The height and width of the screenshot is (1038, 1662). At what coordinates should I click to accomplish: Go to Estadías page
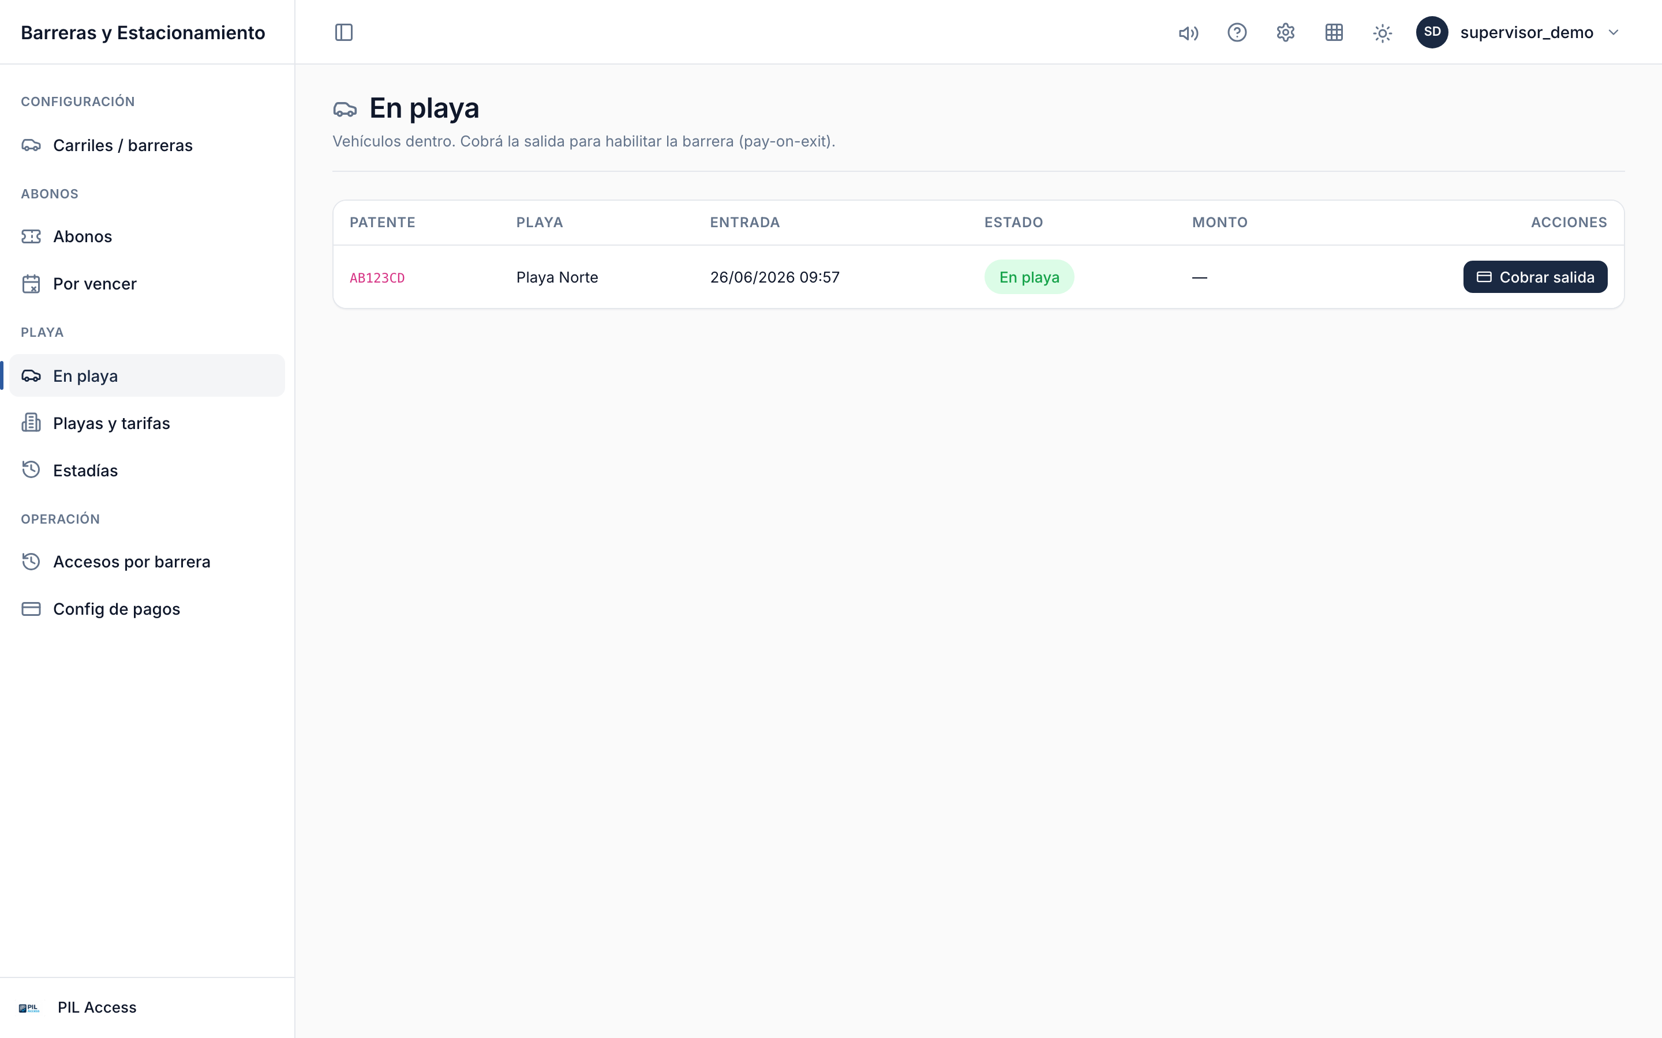tap(147, 470)
